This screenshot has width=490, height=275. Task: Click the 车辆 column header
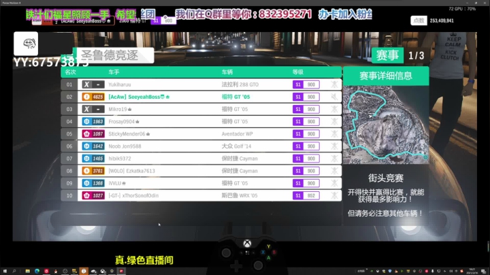click(x=227, y=72)
